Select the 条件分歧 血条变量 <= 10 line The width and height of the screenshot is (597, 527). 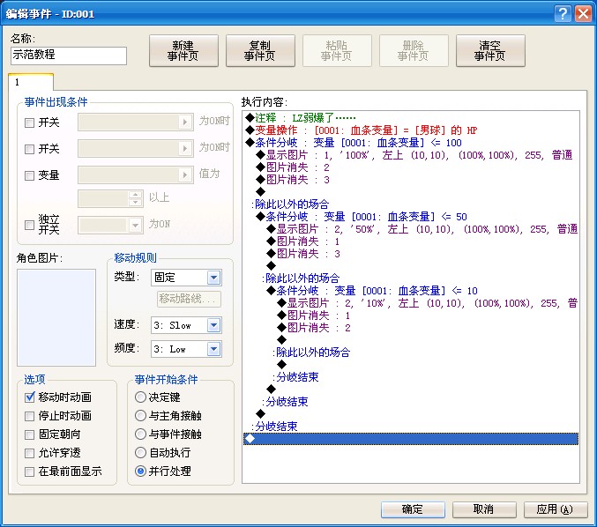[x=410, y=291]
